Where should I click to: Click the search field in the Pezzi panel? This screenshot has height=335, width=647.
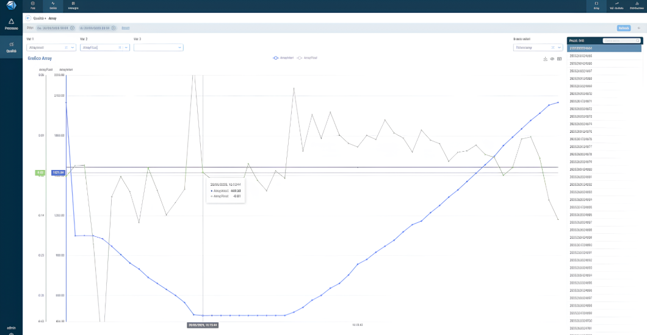[621, 41]
